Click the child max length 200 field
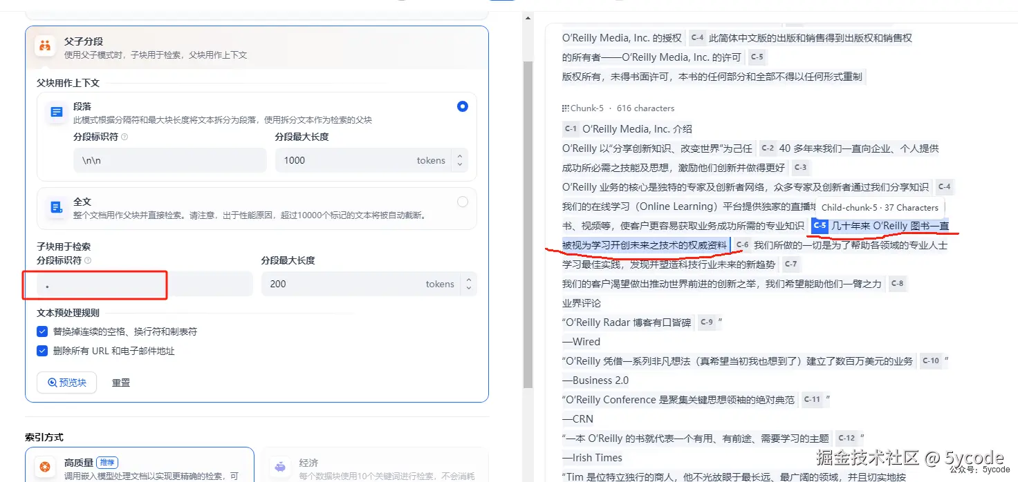The image size is (1018, 482). [369, 284]
